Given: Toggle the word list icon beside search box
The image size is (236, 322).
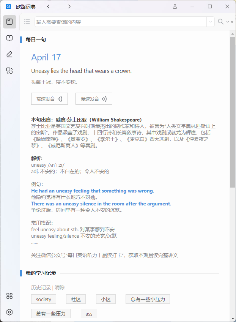Looking at the screenshot, I should click(x=27, y=22).
